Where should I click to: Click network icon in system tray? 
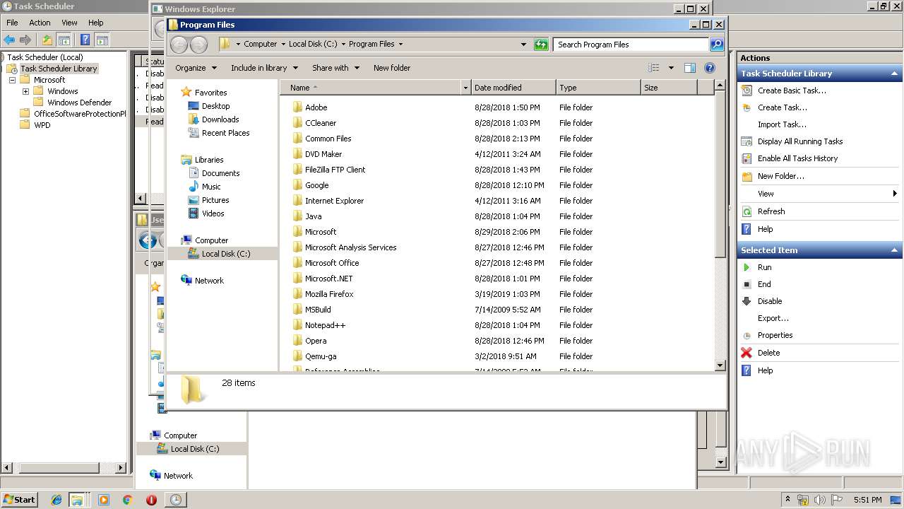point(803,500)
